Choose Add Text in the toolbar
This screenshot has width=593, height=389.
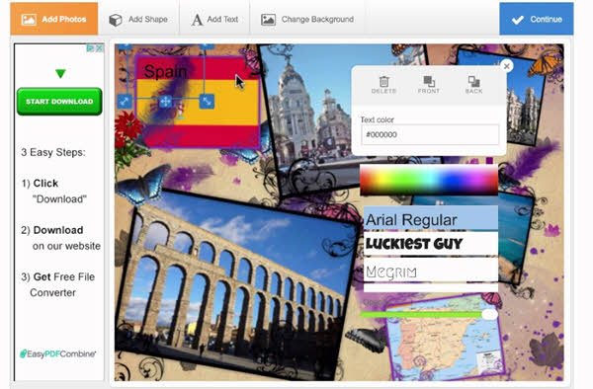pyautogui.click(x=214, y=20)
